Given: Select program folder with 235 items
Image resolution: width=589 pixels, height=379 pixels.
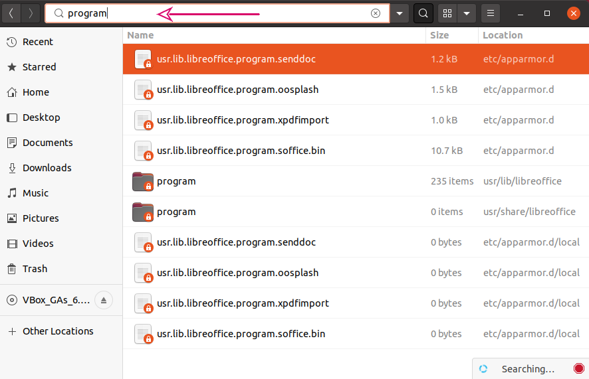Looking at the screenshot, I should pos(356,181).
